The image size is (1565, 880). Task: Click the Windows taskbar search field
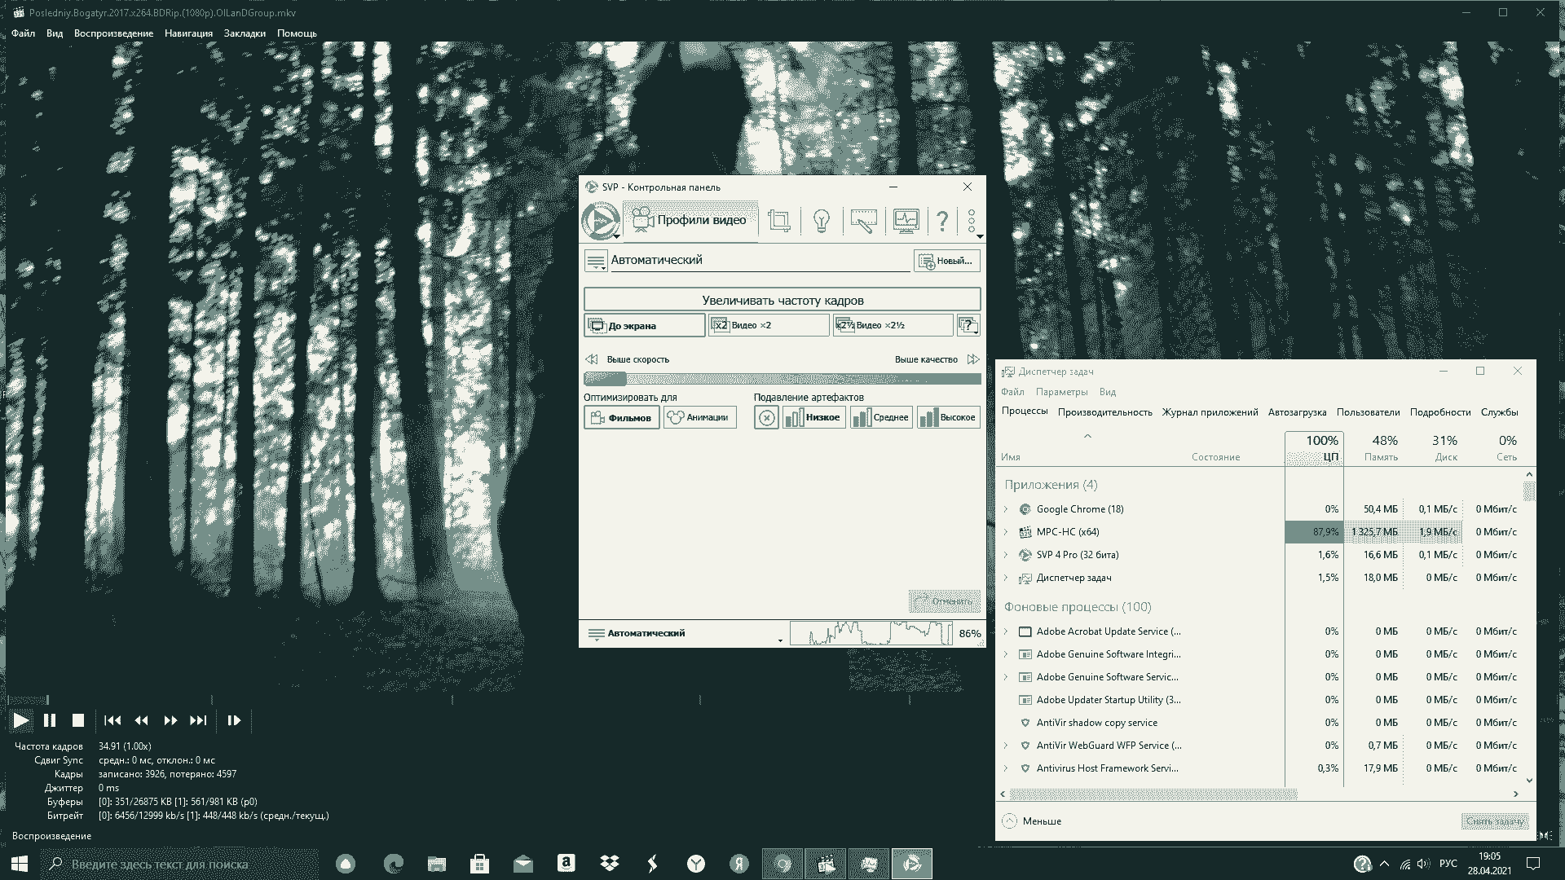[179, 864]
